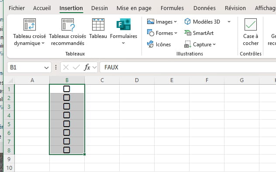The height and width of the screenshot is (172, 276).
Task: Expand the Formulaires dropdown chevron
Action: tap(124, 43)
